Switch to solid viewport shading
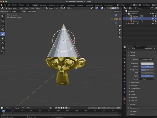157x118 pixels. [x=113, y=8]
